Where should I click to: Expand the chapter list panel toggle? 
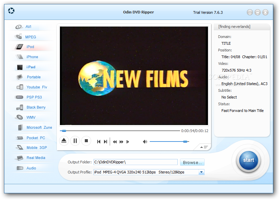coord(204,147)
